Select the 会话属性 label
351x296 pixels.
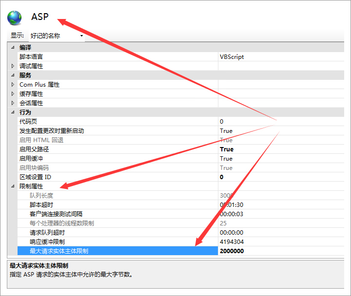(31, 103)
